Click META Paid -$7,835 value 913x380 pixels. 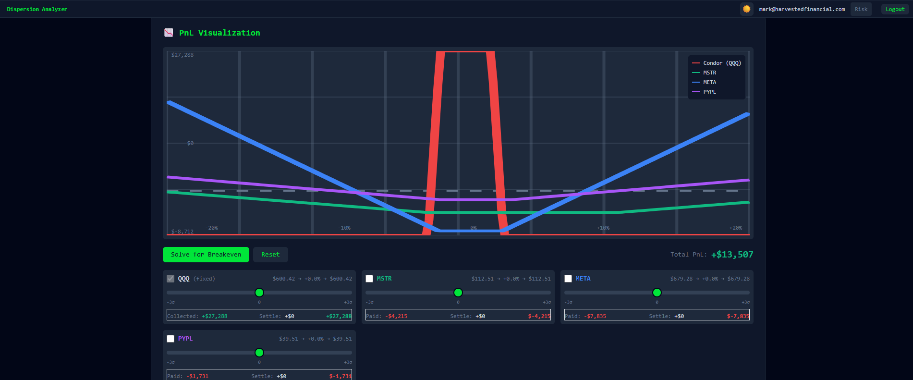595,316
